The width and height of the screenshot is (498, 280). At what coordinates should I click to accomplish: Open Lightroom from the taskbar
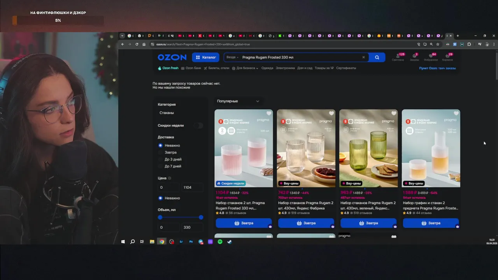point(181,242)
